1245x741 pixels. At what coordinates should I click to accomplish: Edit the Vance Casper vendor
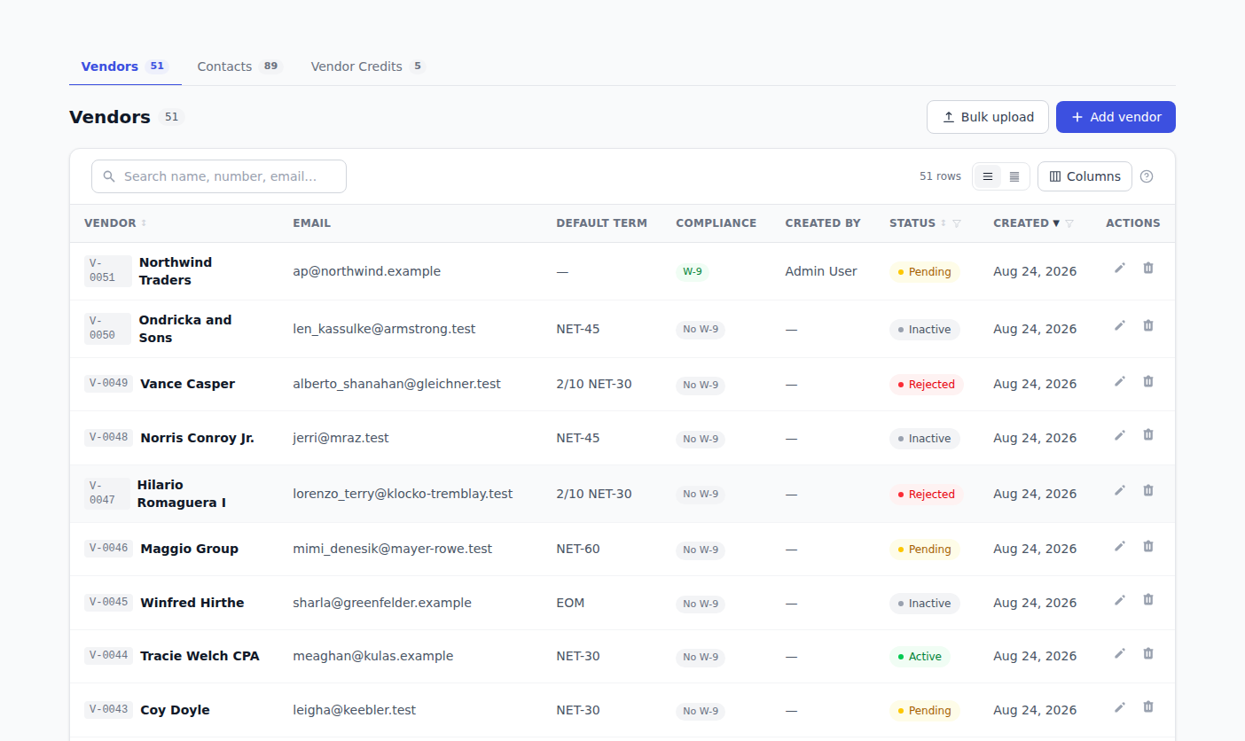coord(1120,381)
